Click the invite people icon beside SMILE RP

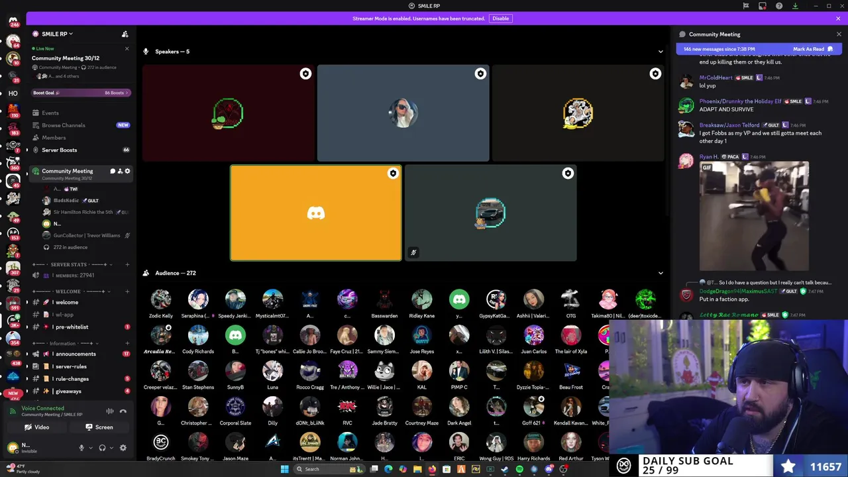(125, 34)
